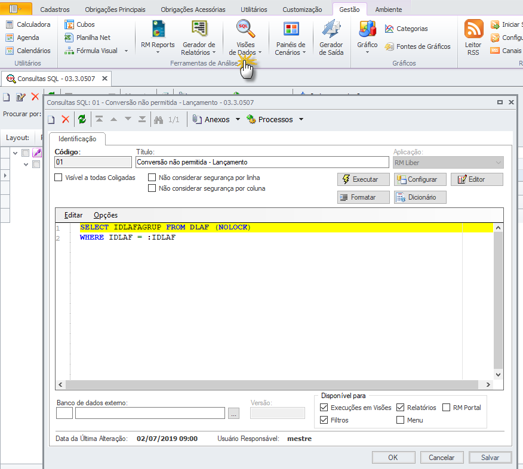Open the Editor button
Image resolution: width=523 pixels, height=469 pixels.
[476, 179]
